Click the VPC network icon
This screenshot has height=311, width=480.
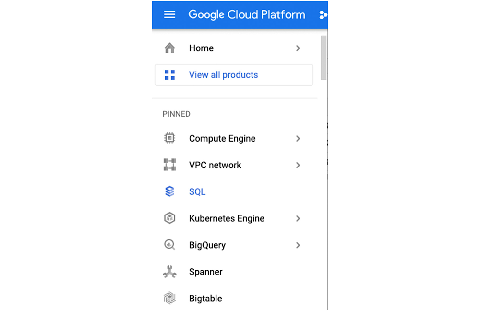pos(169,165)
